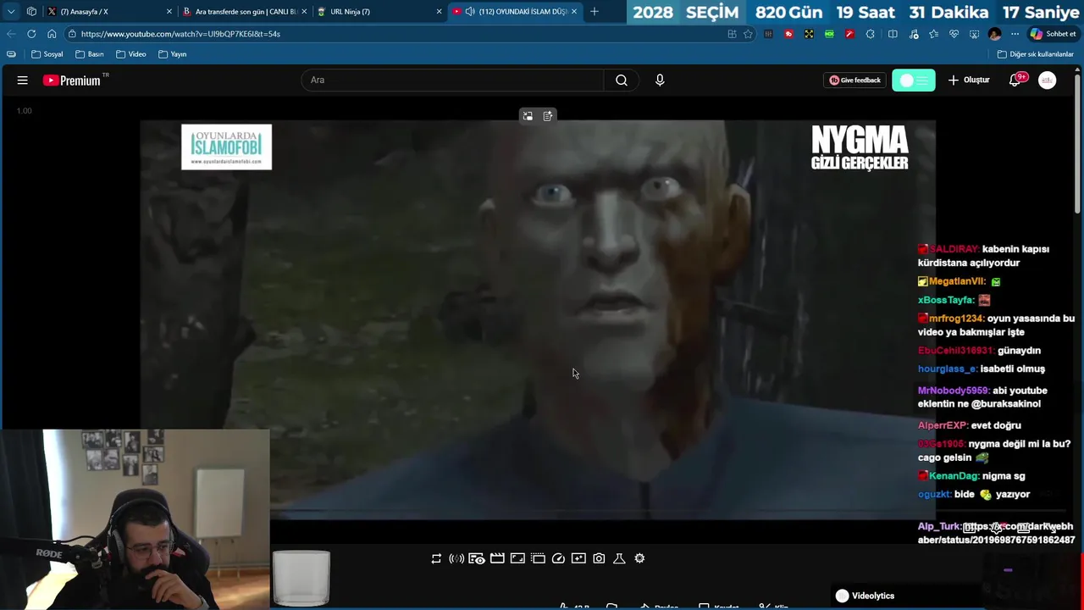Click the Oluştur create button
This screenshot has height=610, width=1084.
coord(969,80)
